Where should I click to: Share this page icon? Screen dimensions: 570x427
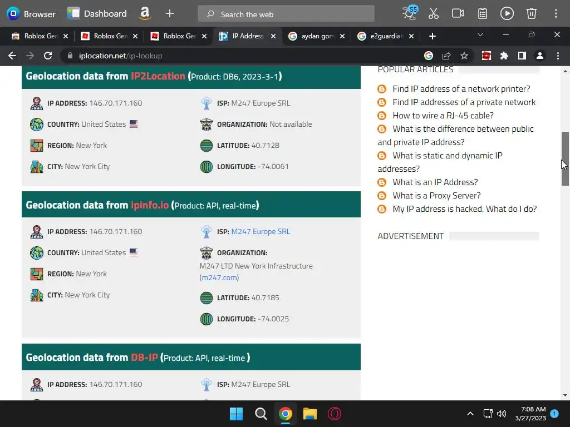446,56
